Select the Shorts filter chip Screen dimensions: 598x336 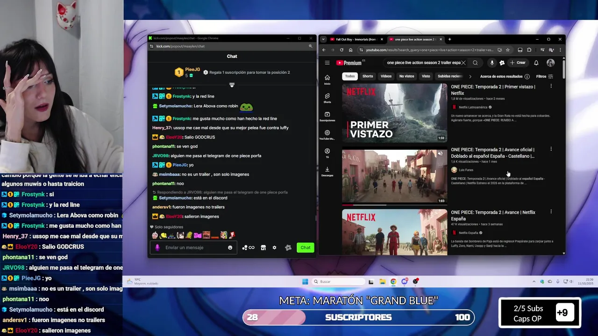point(368,76)
